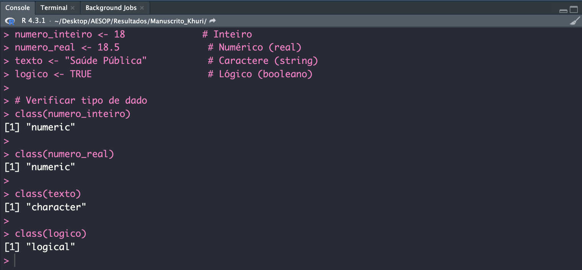Click the "# Verificar tipo de dado" comment
Viewport: 582px width, 270px height.
pos(81,101)
